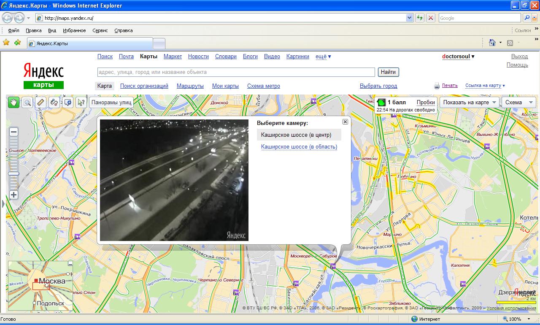Open address bar history dropdown
The image size is (540, 325).
click(409, 18)
